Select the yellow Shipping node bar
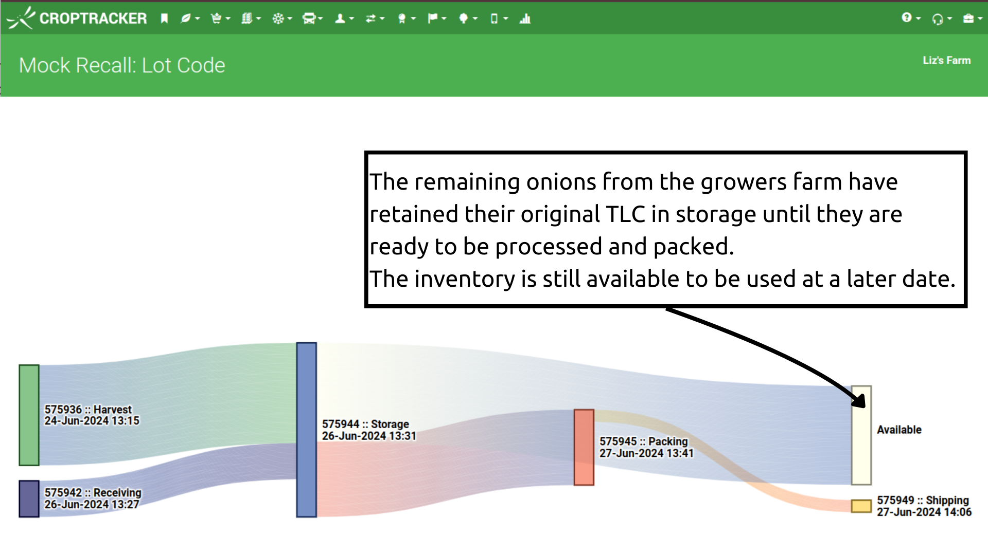The width and height of the screenshot is (988, 555). pos(861,506)
